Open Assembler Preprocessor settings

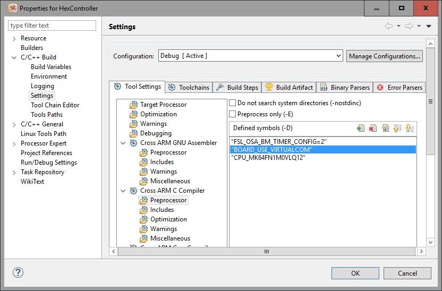point(168,152)
